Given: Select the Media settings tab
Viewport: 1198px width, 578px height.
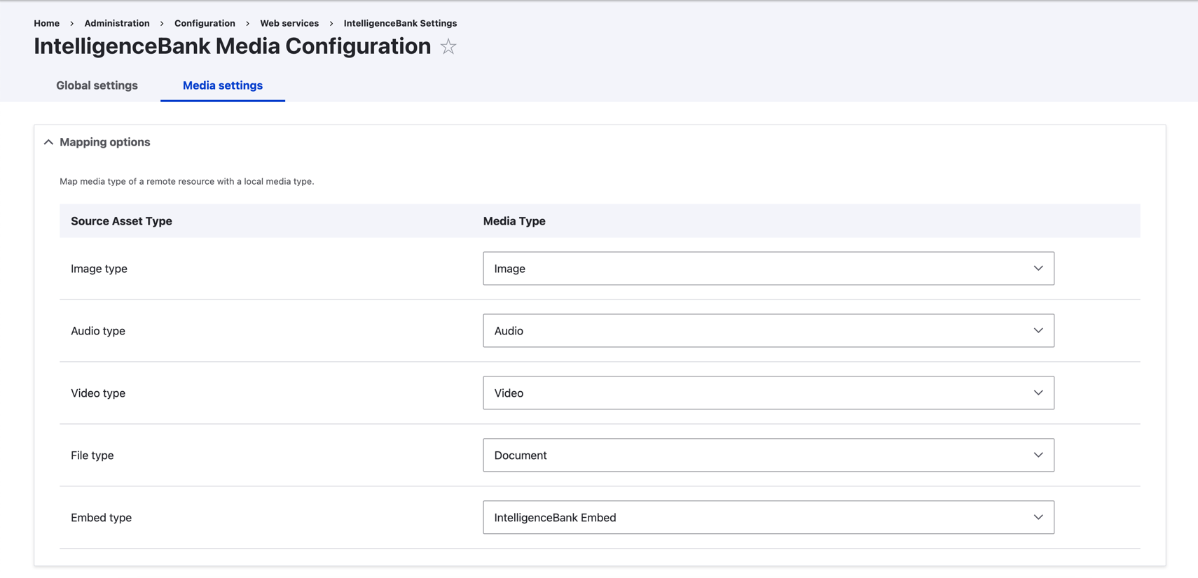Looking at the screenshot, I should coord(223,85).
